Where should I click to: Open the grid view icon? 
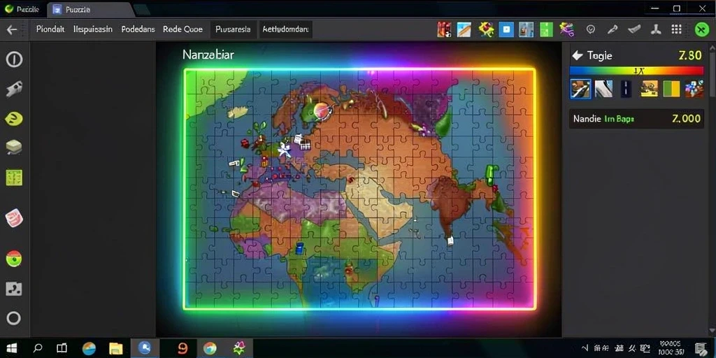[x=677, y=29]
